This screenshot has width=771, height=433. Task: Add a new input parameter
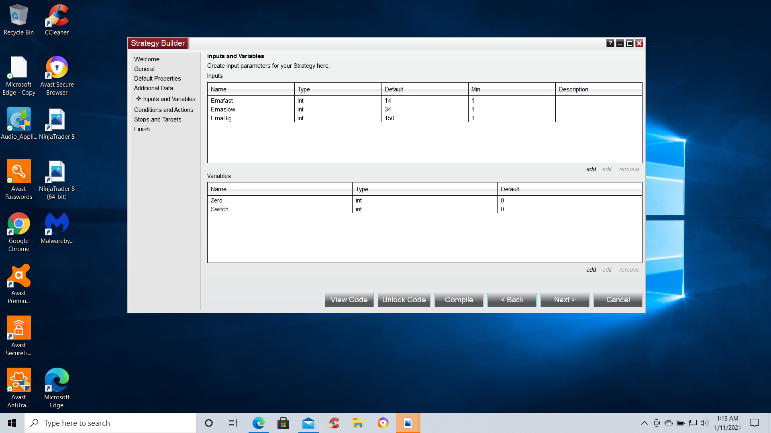click(591, 169)
